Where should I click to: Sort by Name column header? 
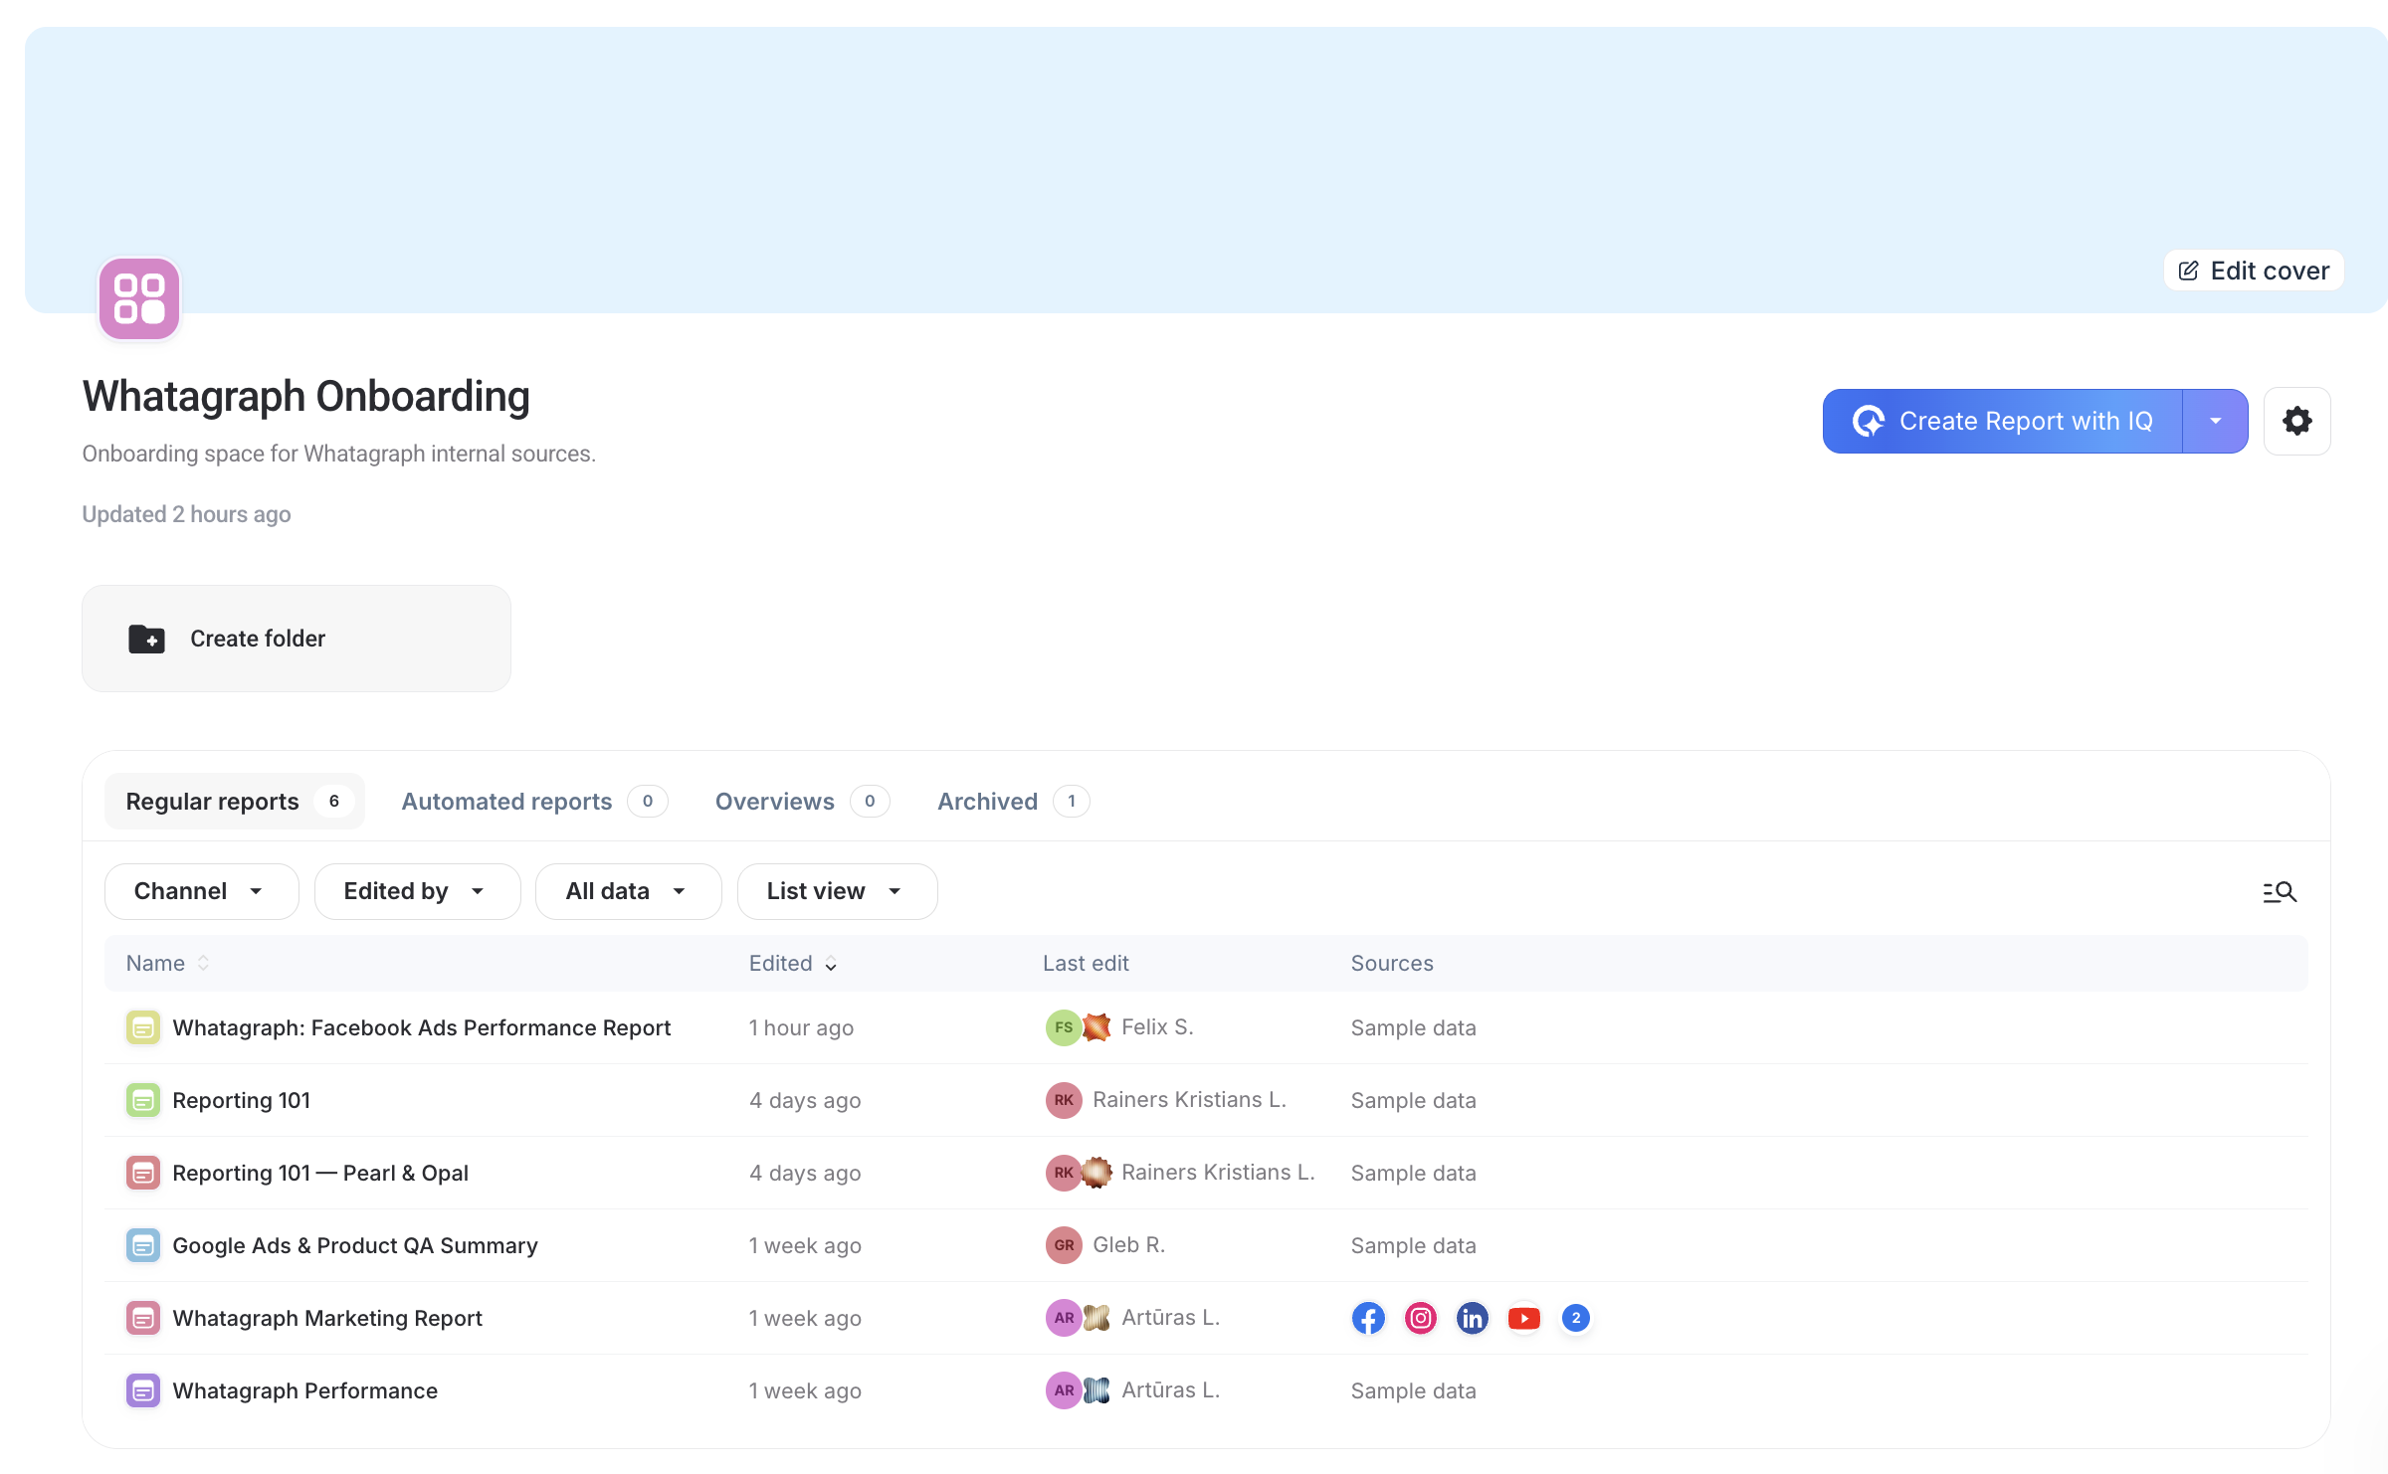pyautogui.click(x=167, y=963)
